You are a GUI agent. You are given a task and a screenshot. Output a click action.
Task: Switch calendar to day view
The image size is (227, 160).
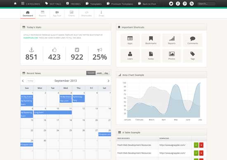[106, 73]
